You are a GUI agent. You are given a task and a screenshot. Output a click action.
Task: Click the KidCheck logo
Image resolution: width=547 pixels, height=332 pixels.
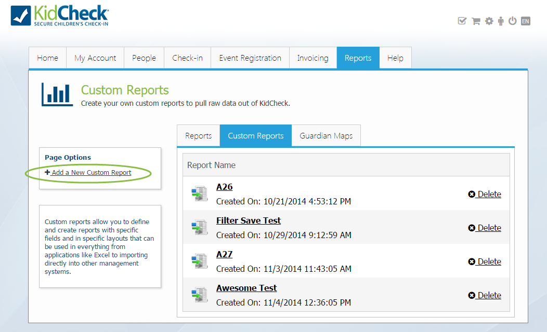click(59, 16)
